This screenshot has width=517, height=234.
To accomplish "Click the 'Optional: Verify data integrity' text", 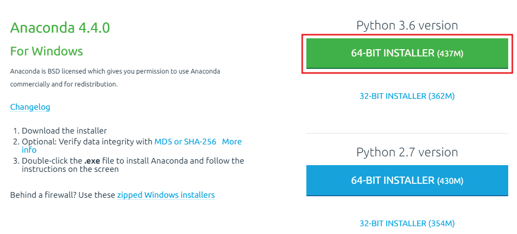I will (87, 141).
